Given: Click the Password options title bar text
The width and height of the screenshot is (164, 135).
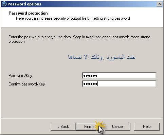Looking at the screenshot, I should (24, 4).
